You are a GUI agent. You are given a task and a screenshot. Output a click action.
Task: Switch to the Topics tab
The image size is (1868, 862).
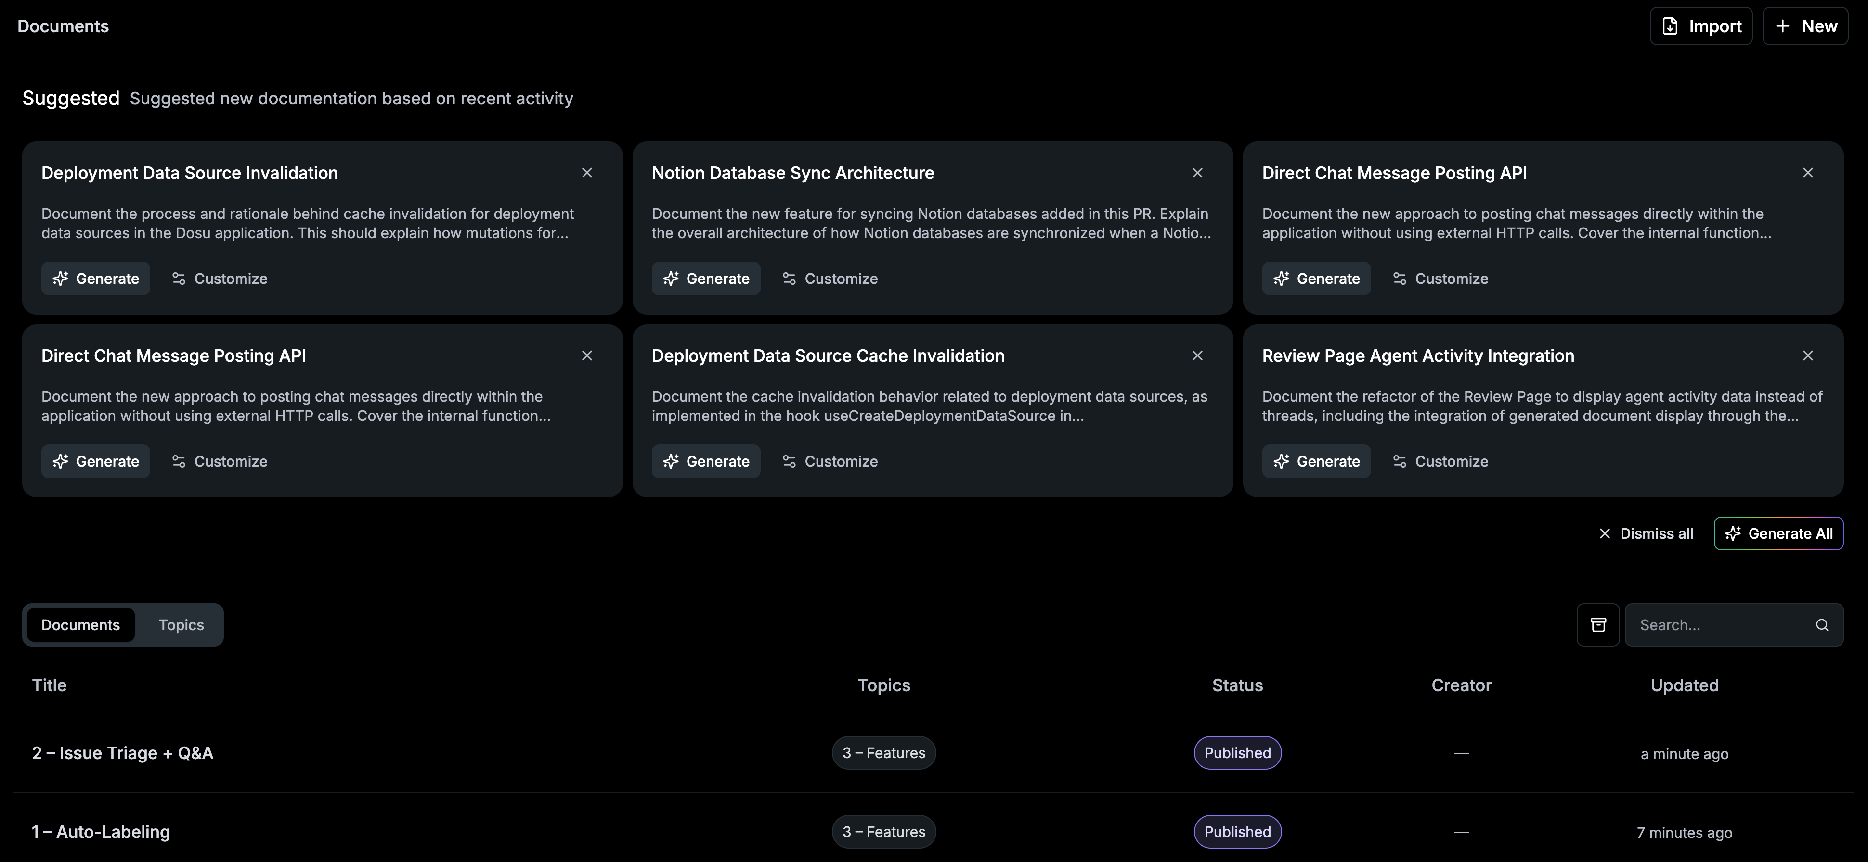pyautogui.click(x=182, y=624)
